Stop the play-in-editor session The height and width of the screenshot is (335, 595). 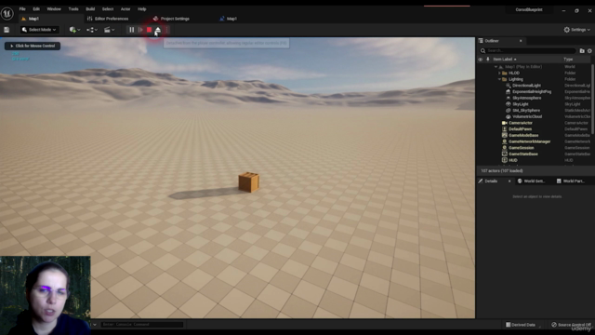149,30
